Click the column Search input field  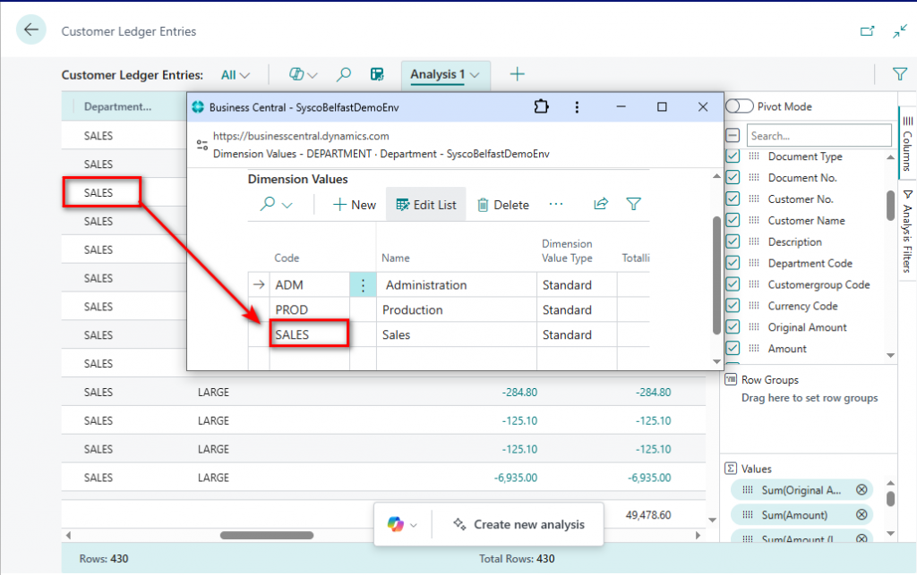(x=819, y=136)
